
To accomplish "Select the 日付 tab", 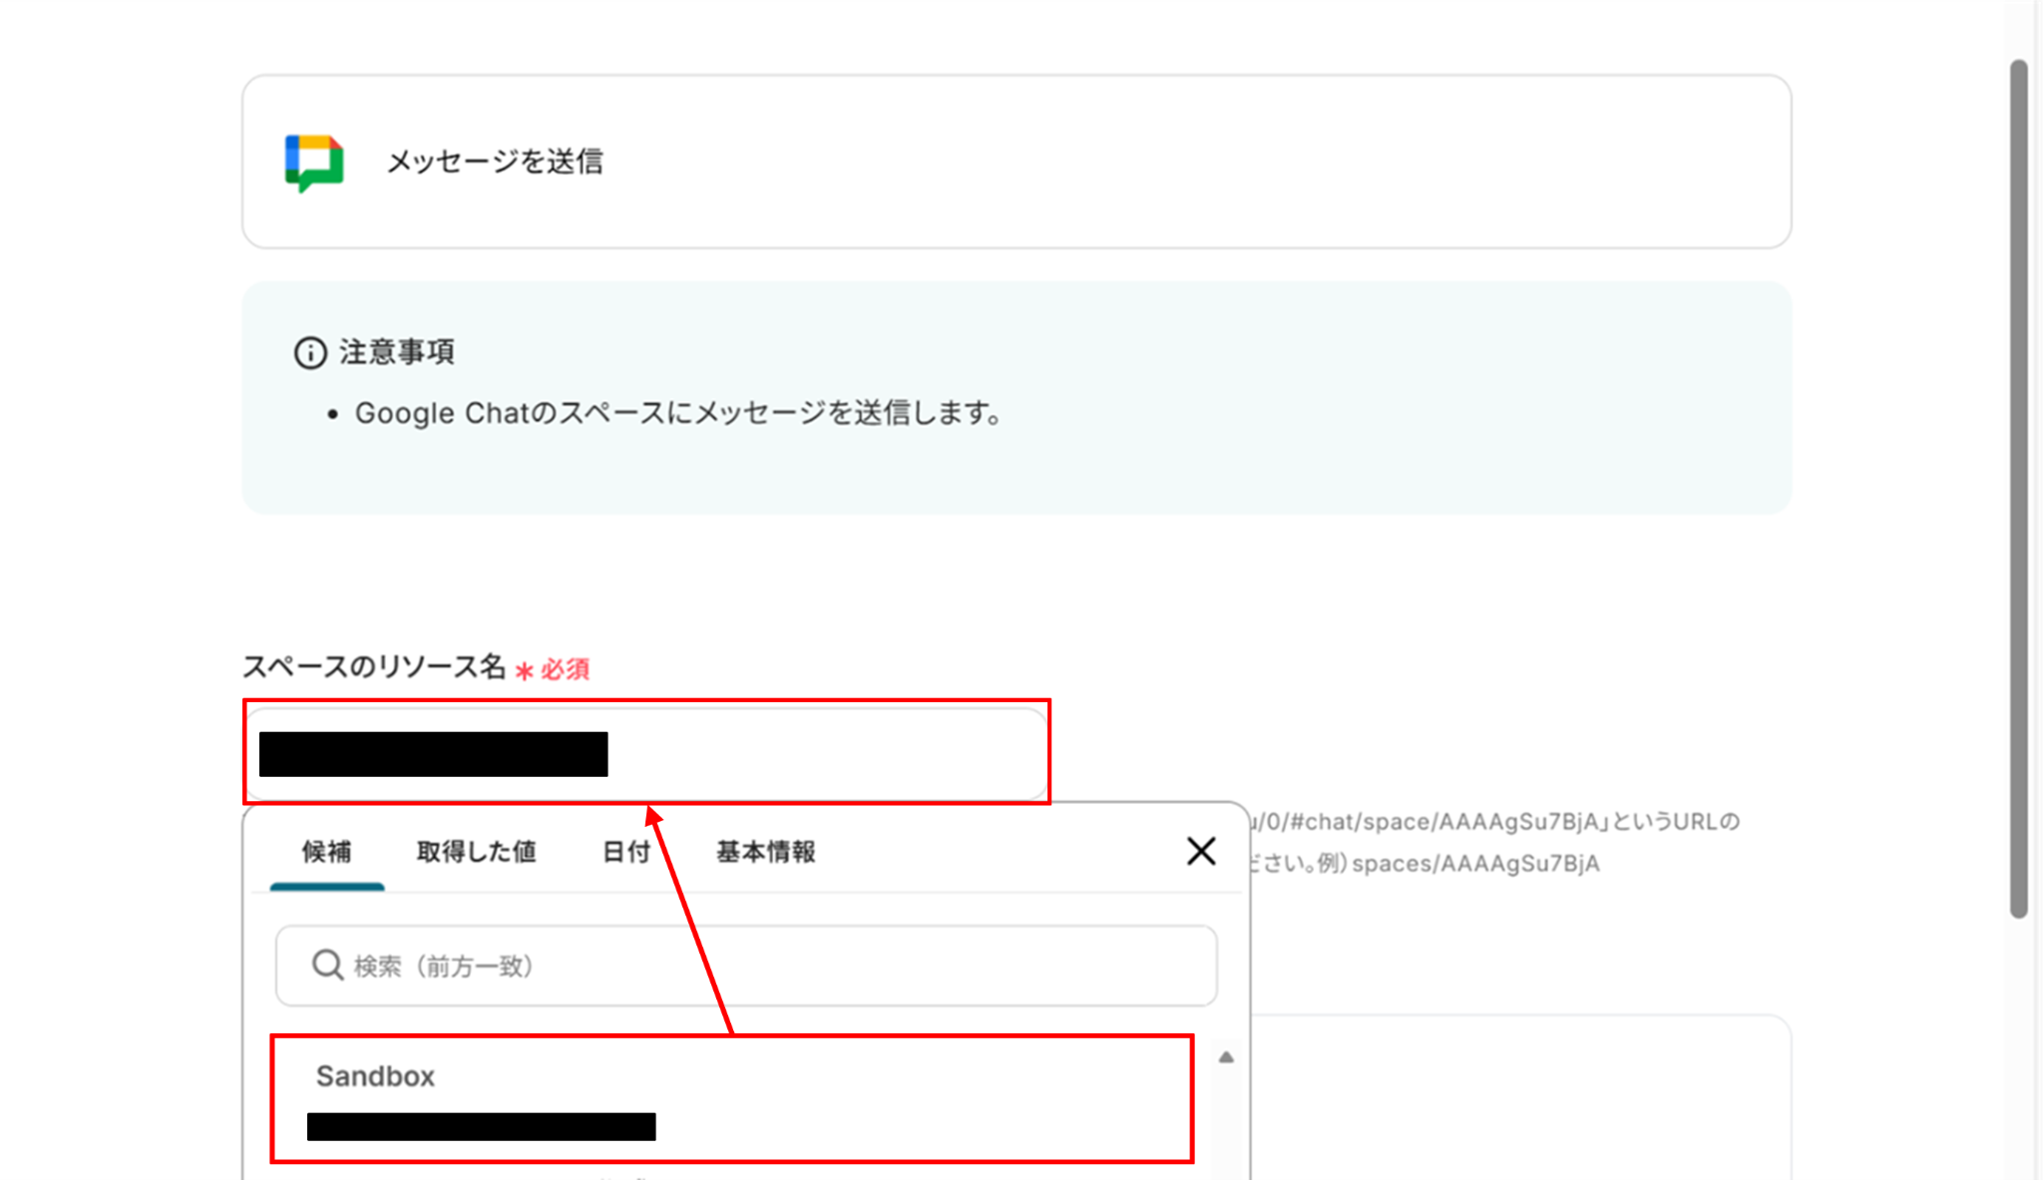I will 625,852.
